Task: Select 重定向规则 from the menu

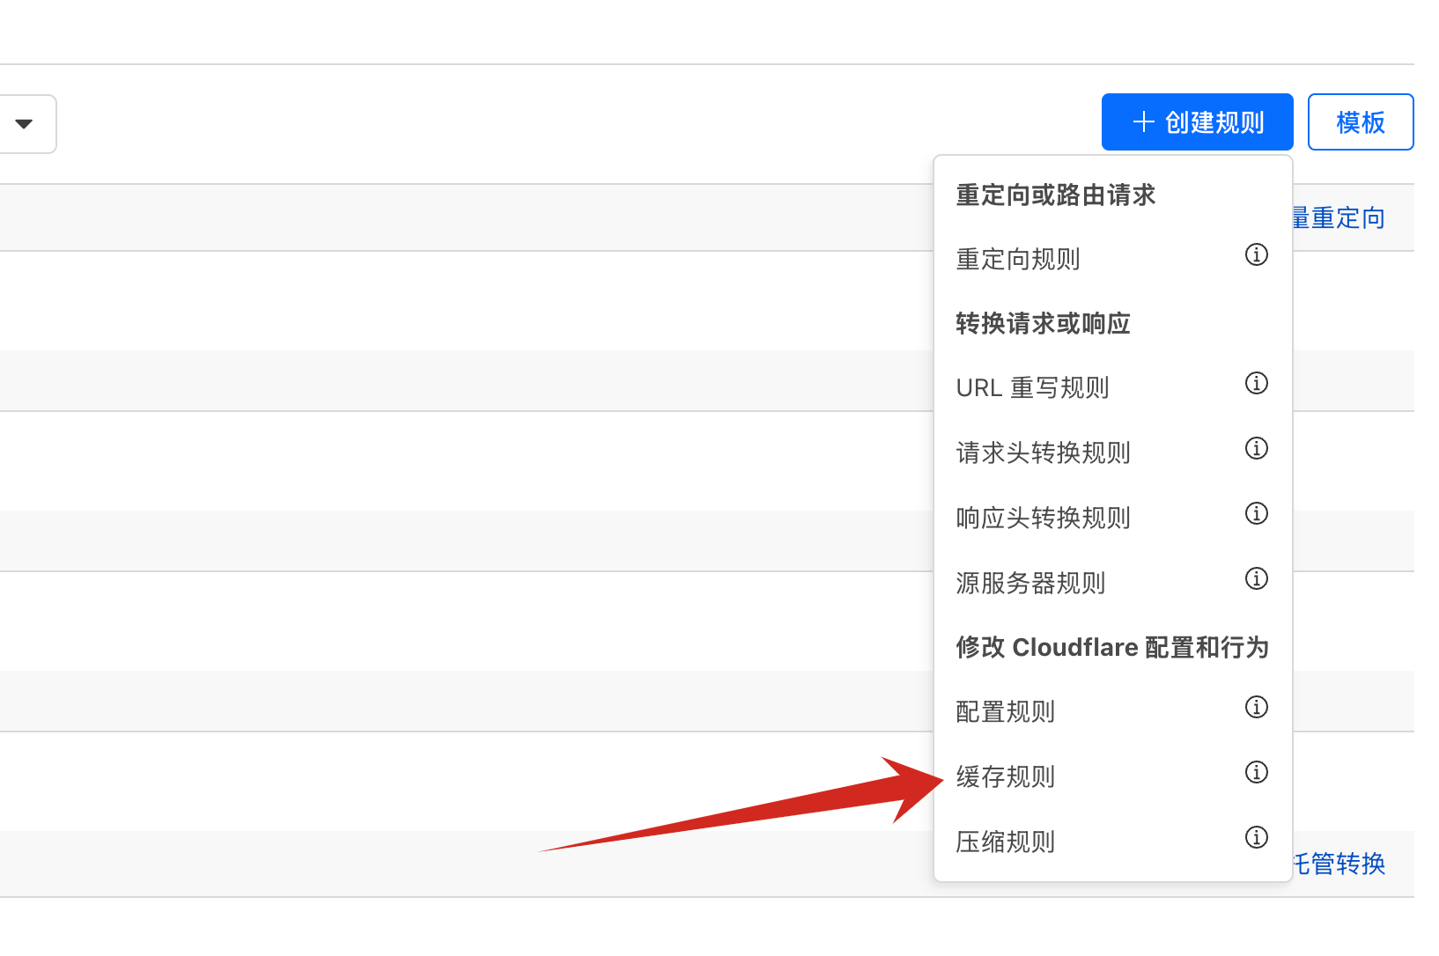Action: click(x=1018, y=260)
